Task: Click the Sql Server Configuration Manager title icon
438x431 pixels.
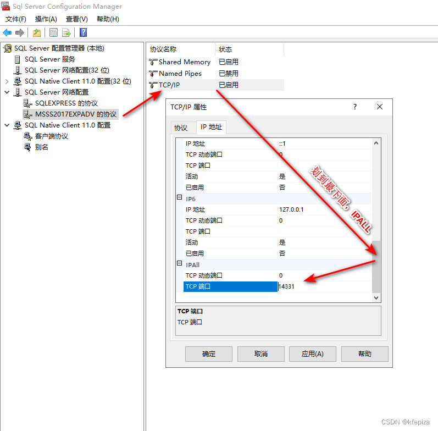Action: pos(5,6)
